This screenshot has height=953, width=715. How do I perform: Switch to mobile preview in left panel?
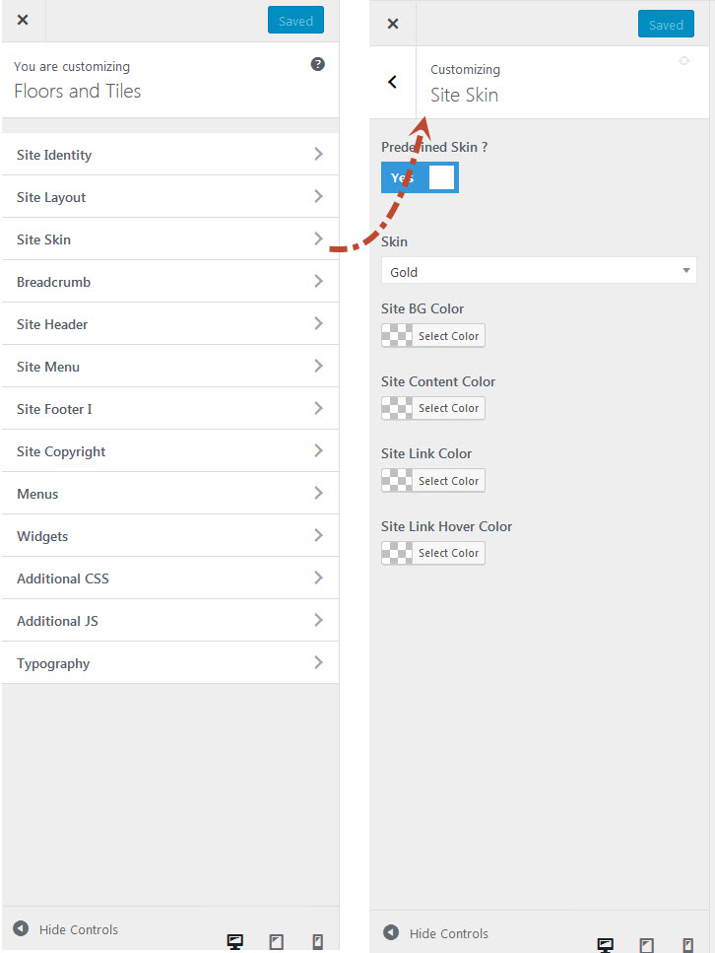coord(317,942)
